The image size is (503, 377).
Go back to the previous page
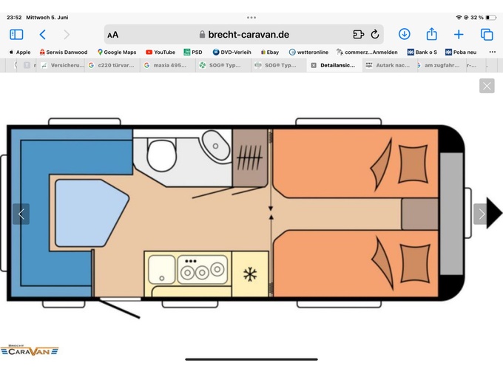pos(42,34)
